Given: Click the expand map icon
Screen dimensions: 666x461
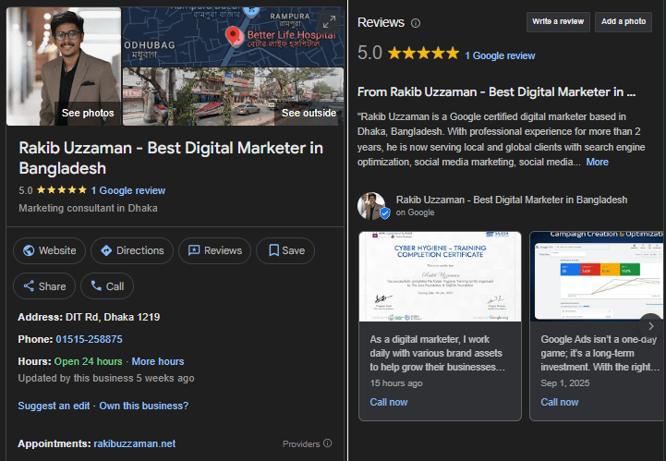Looking at the screenshot, I should pos(328,20).
